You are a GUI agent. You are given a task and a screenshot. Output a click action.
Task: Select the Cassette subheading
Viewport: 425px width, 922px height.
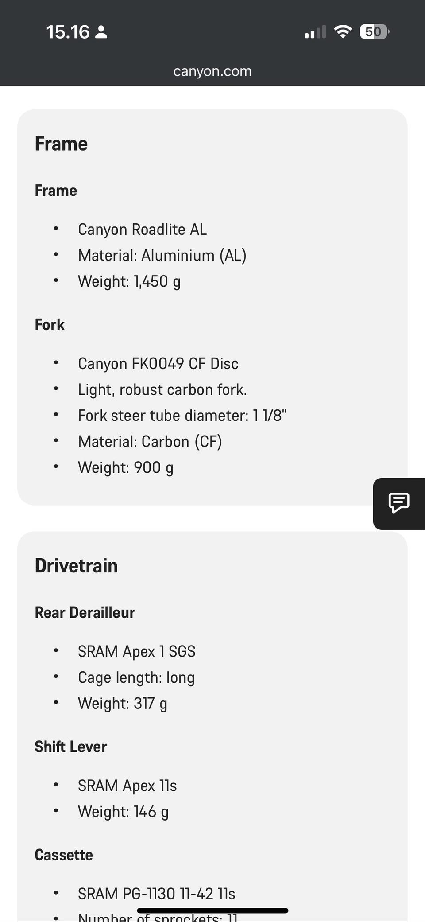pyautogui.click(x=64, y=855)
